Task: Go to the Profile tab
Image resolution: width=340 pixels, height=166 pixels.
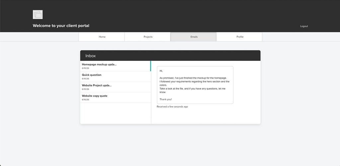Action: pos(239,37)
